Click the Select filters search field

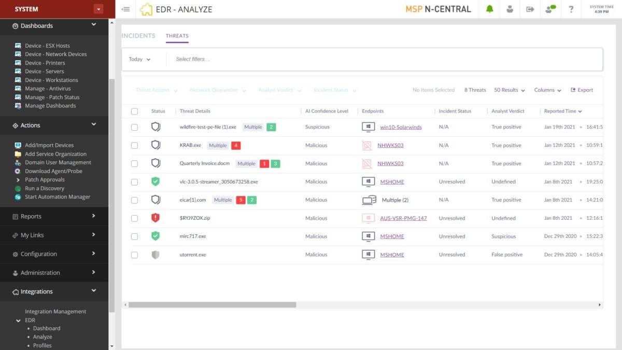384,59
